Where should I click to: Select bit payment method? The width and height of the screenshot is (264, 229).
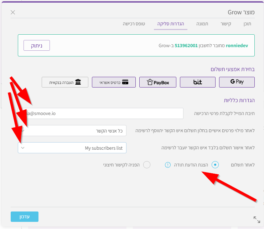click(x=197, y=82)
